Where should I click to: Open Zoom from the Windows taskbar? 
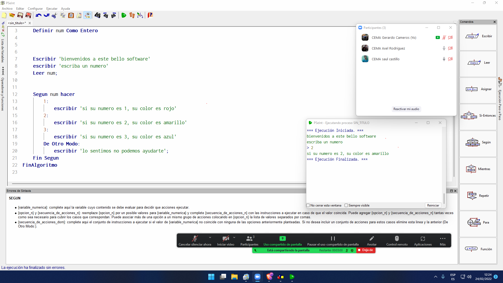pyautogui.click(x=258, y=277)
